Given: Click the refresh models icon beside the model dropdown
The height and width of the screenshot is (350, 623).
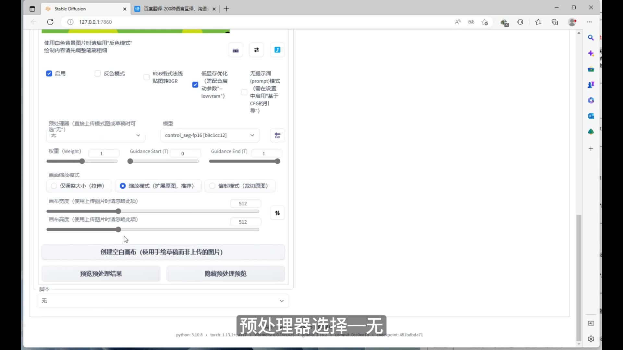Looking at the screenshot, I should click(x=277, y=135).
